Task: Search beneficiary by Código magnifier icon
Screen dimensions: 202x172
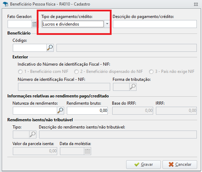Action: click(50, 48)
